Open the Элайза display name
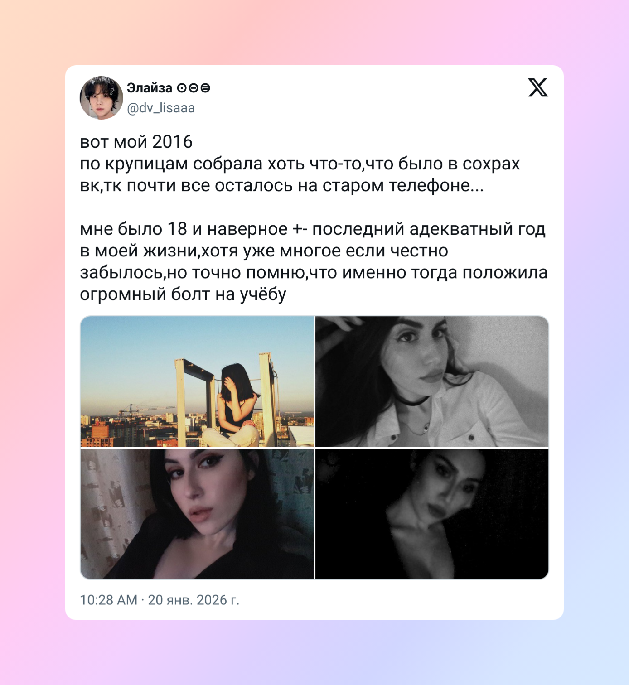The width and height of the screenshot is (629, 685). pos(150,88)
